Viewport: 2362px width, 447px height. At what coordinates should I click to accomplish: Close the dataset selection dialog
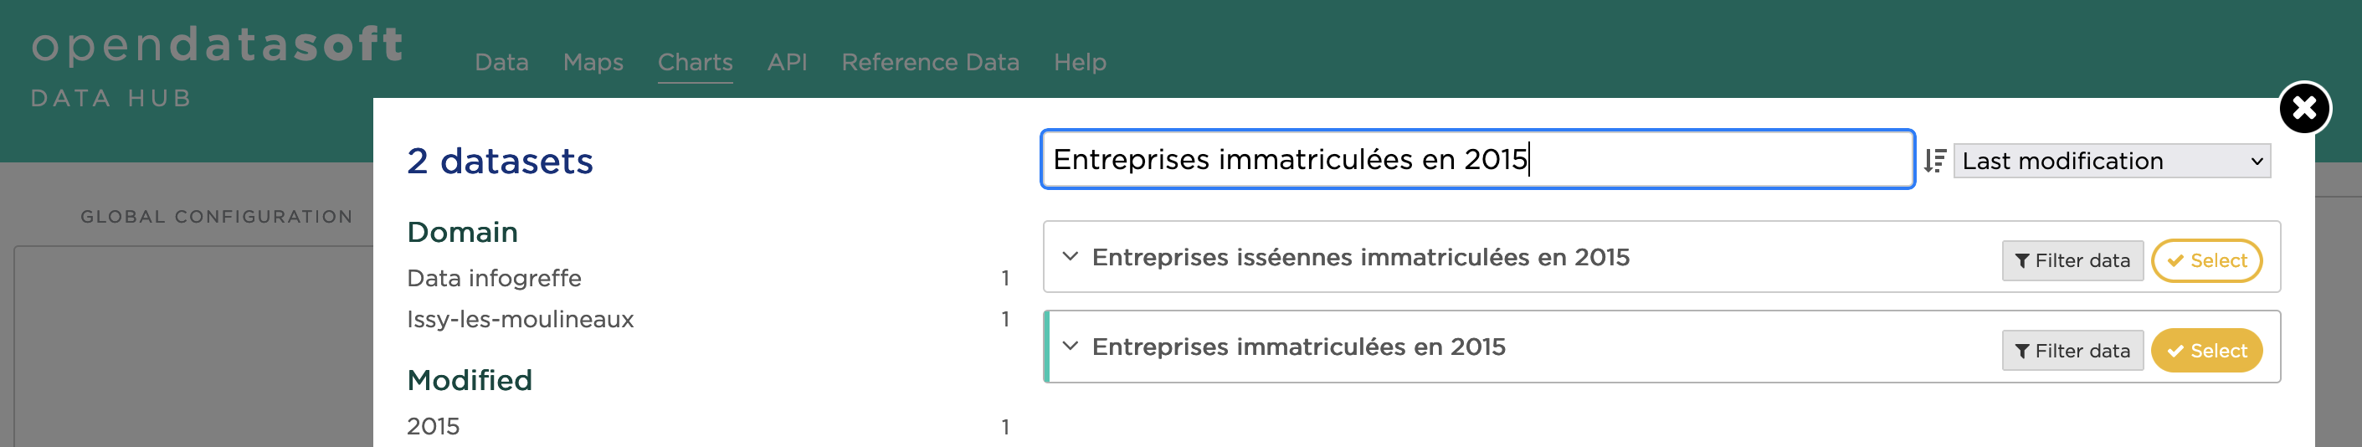(2303, 108)
